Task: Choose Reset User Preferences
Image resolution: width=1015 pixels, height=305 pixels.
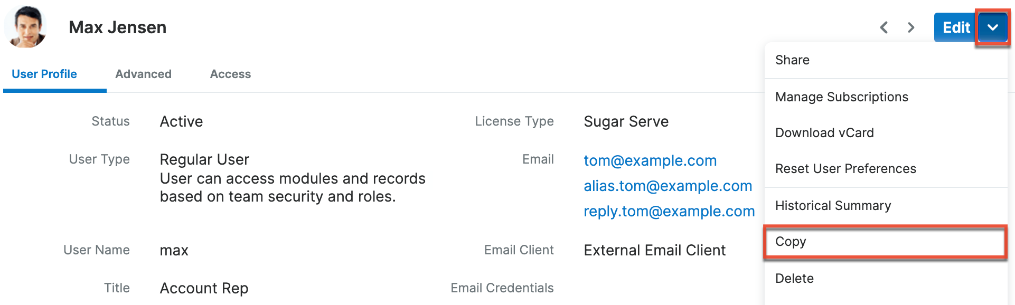Action: pos(845,169)
